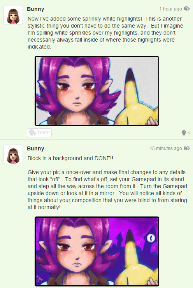Click the played-game icon beside '45 minutes ago'
The width and height of the screenshot is (193, 288).
tap(187, 148)
